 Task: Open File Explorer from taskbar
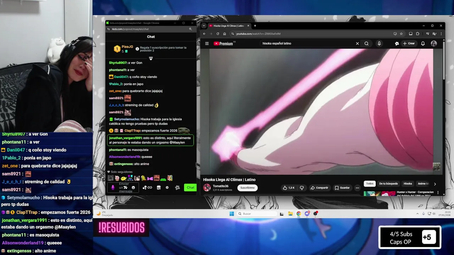[x=290, y=214]
